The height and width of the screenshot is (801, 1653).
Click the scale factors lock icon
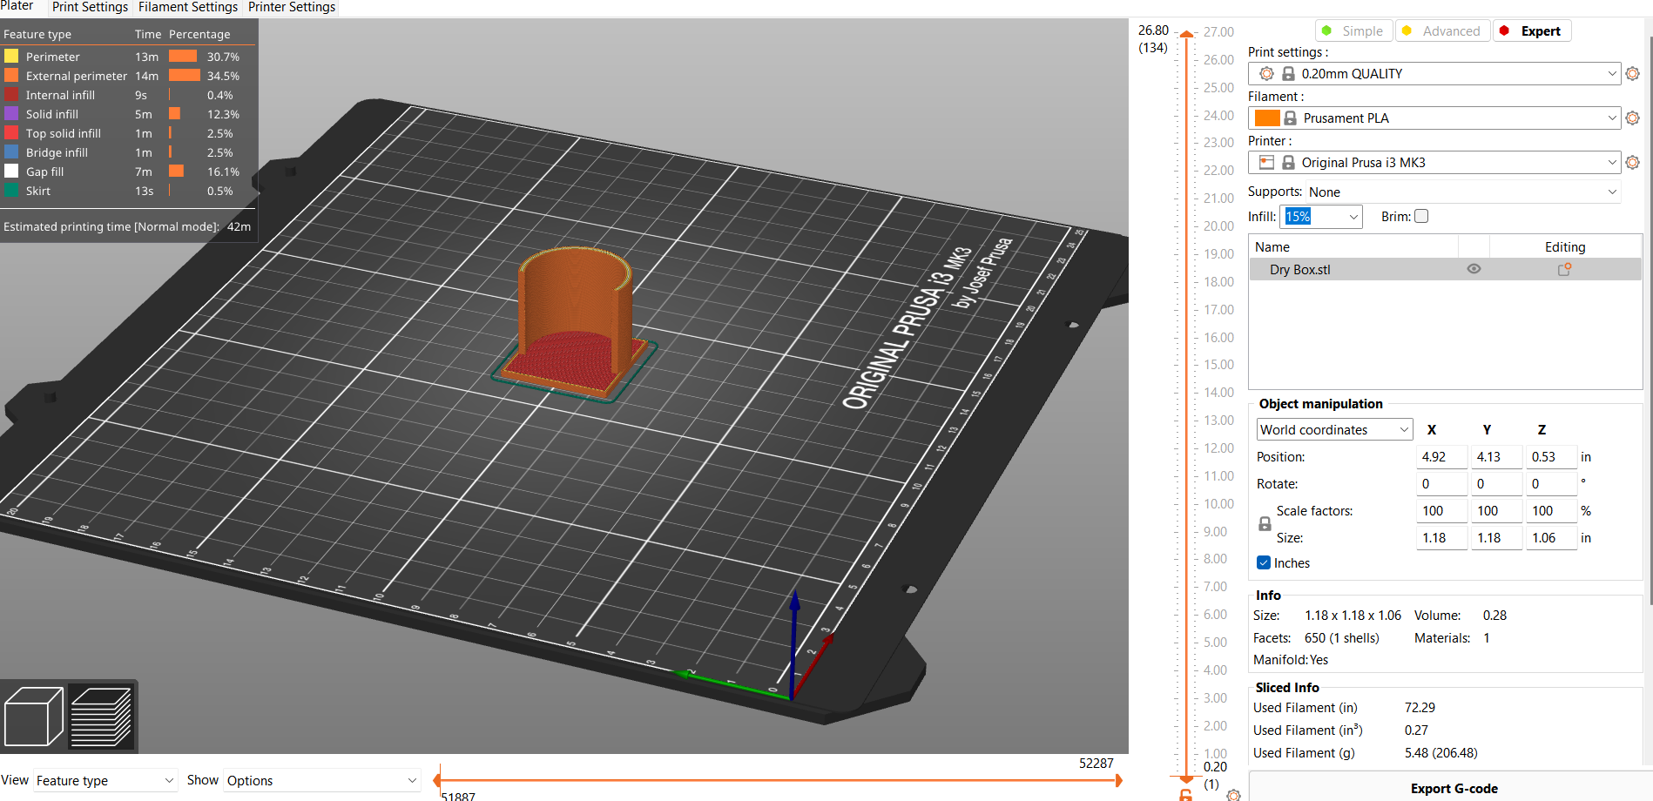click(1265, 524)
